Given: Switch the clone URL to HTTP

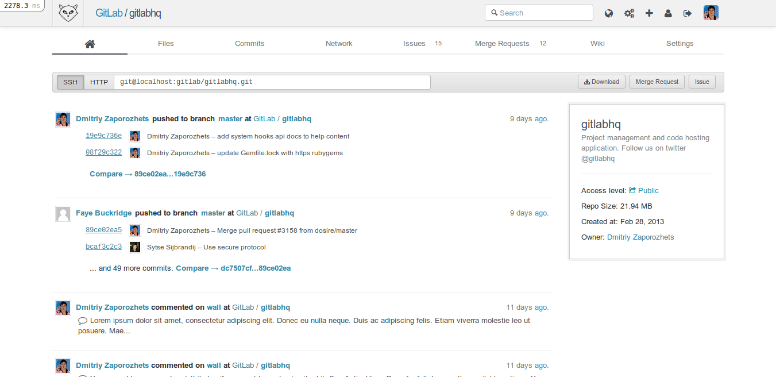Looking at the screenshot, I should 98,82.
